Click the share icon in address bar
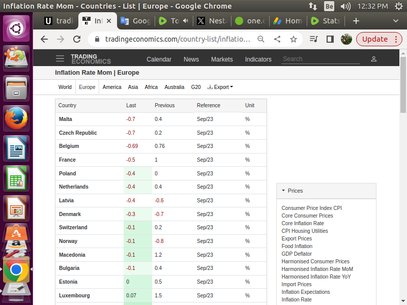Image resolution: width=407 pixels, height=305 pixels. (277, 39)
